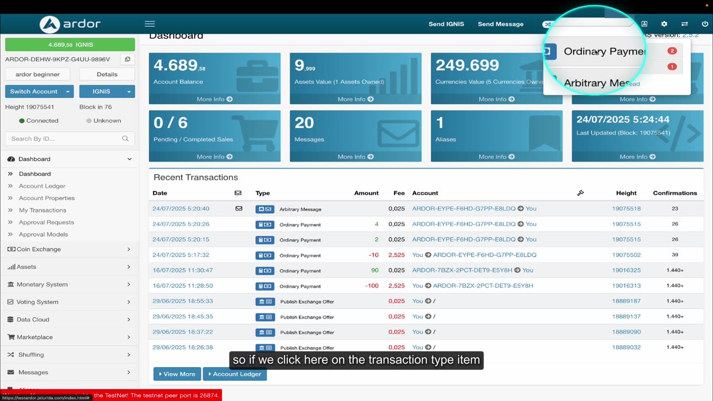
Task: Open More Info on Messages card
Action: pyautogui.click(x=355, y=157)
